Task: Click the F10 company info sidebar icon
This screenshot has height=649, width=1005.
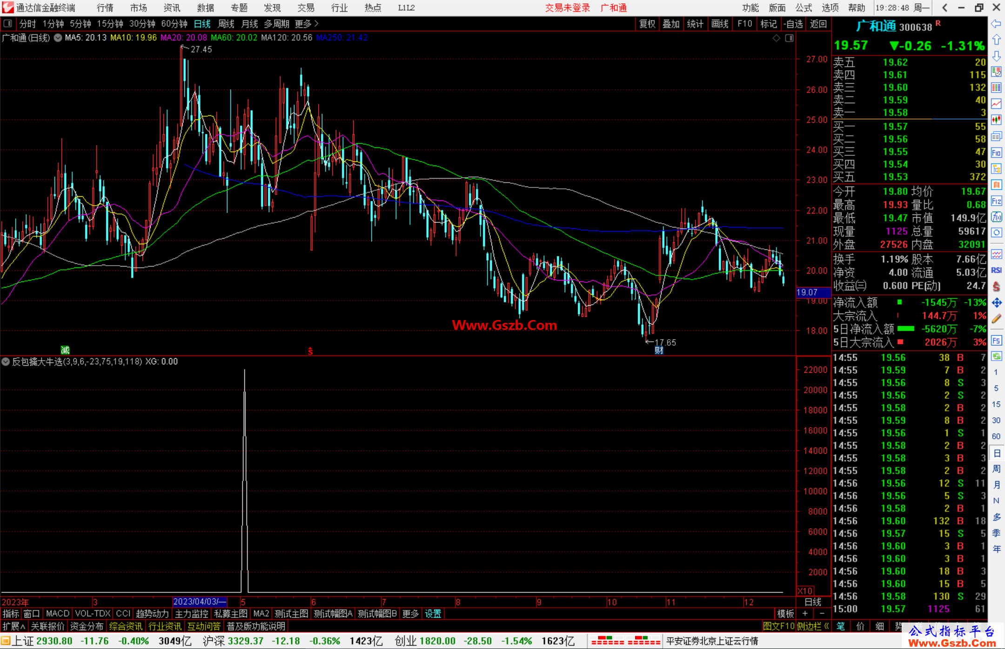Action: [996, 153]
